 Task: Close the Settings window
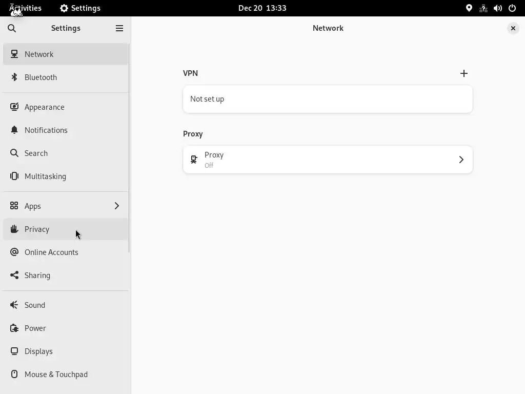[513, 28]
